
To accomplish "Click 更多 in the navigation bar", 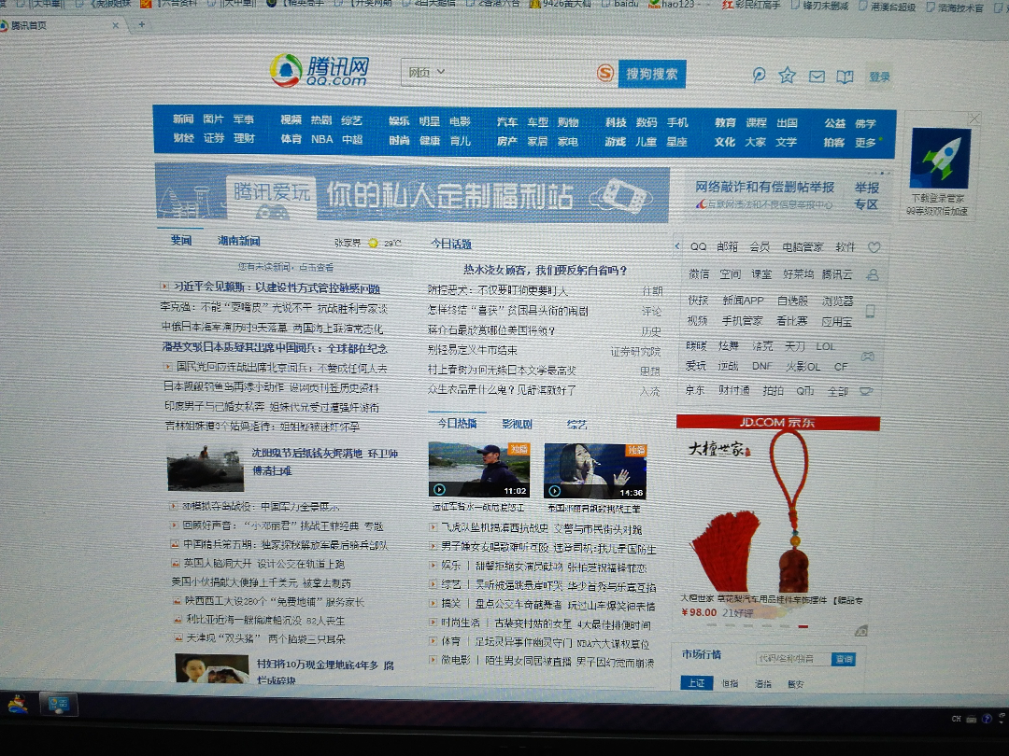I will point(865,143).
